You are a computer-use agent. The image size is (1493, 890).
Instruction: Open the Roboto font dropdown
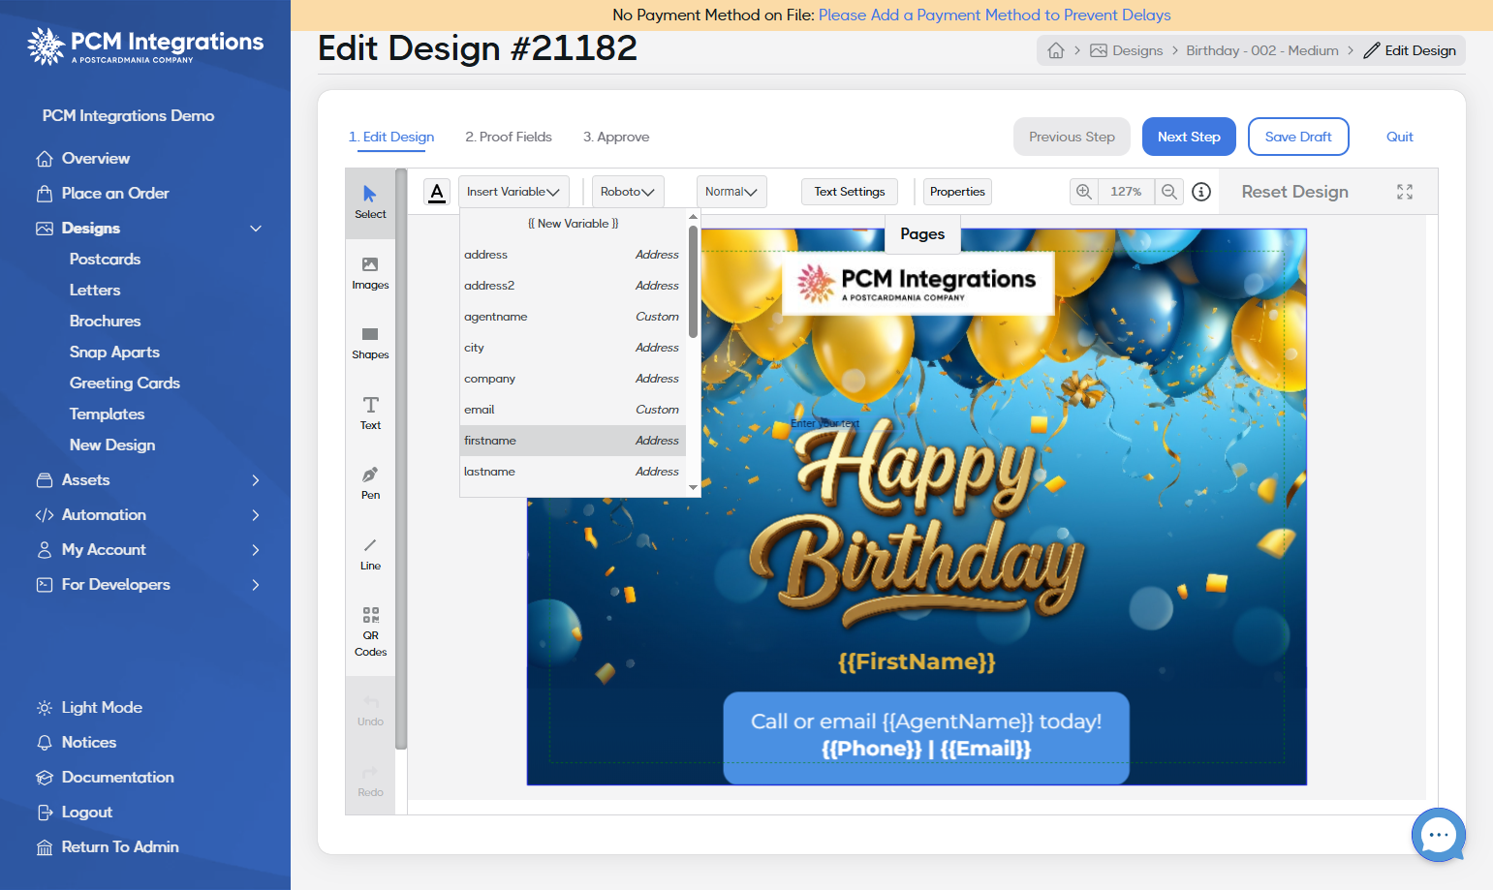click(628, 192)
